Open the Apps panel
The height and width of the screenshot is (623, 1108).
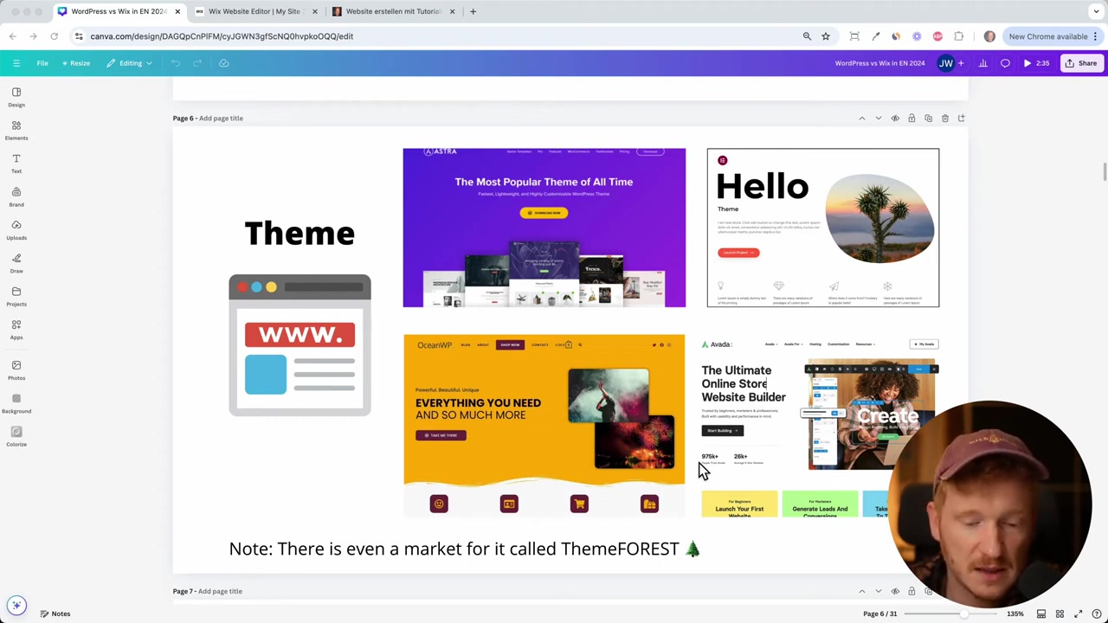(x=16, y=330)
